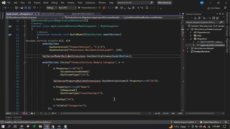This screenshot has width=230, height=129.
Task: Click the navigate backward toolbar icon
Action: click(5, 8)
